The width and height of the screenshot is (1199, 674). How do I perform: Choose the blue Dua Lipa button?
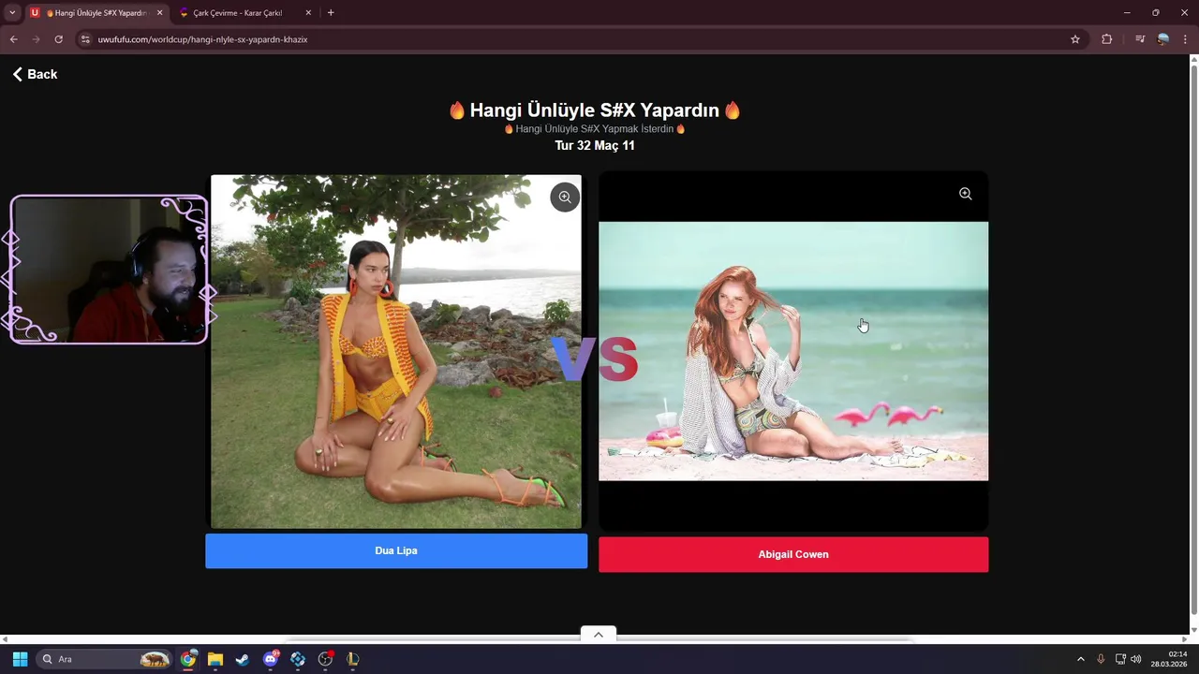(x=396, y=550)
